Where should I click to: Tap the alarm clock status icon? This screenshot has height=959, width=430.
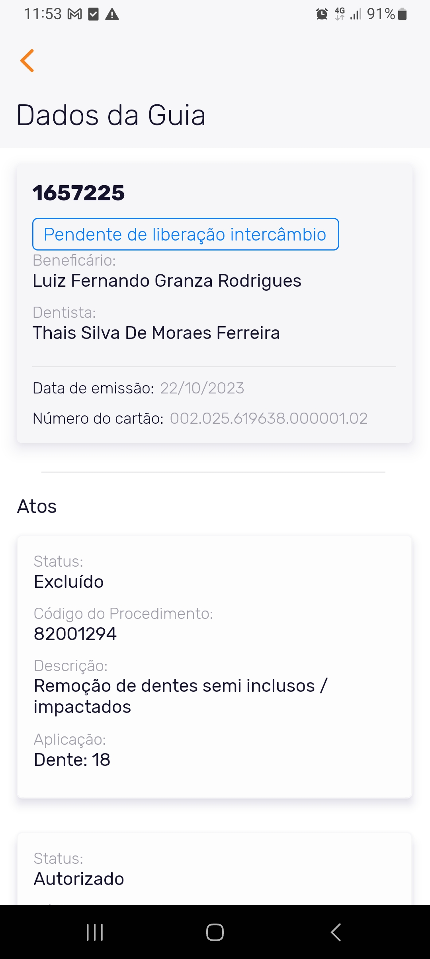click(x=322, y=15)
